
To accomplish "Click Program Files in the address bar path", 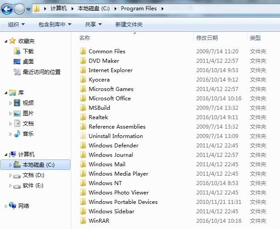I will tap(139, 9).
